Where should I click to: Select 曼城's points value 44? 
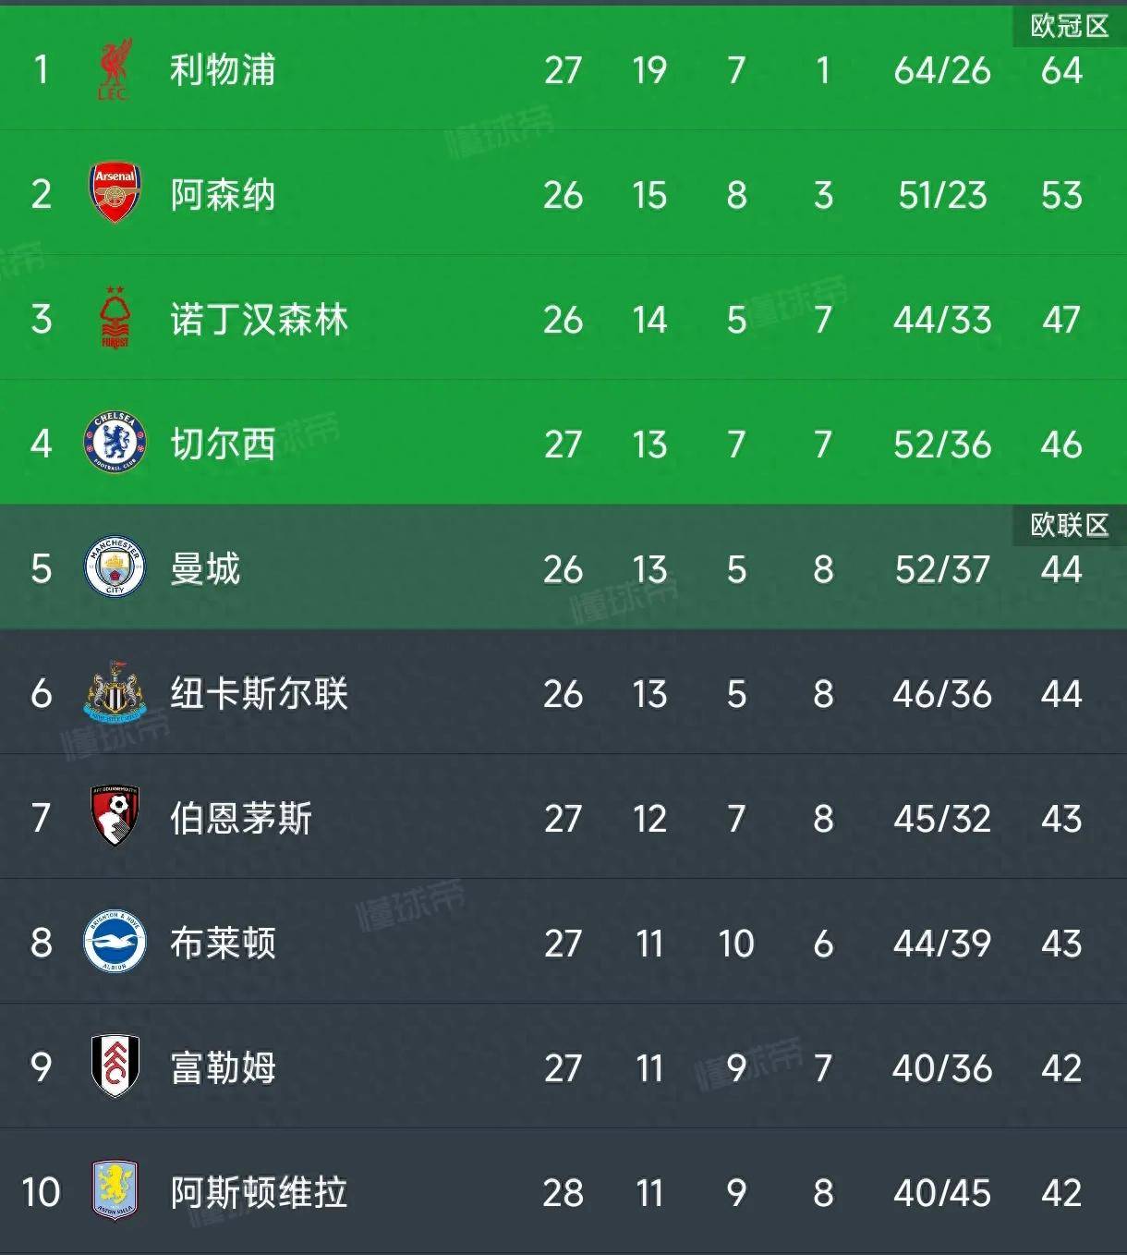tap(1060, 569)
